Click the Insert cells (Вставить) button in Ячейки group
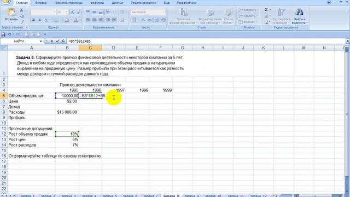The width and height of the screenshot is (350, 197). [248, 10]
